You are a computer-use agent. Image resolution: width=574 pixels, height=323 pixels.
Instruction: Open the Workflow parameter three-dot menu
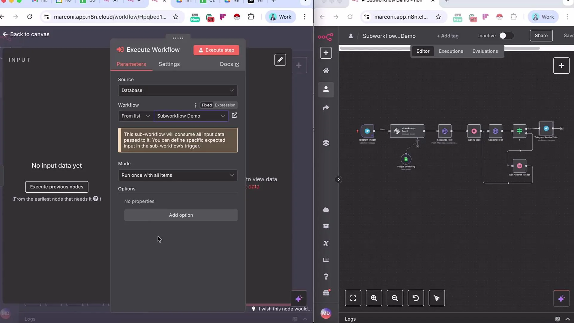point(196,105)
